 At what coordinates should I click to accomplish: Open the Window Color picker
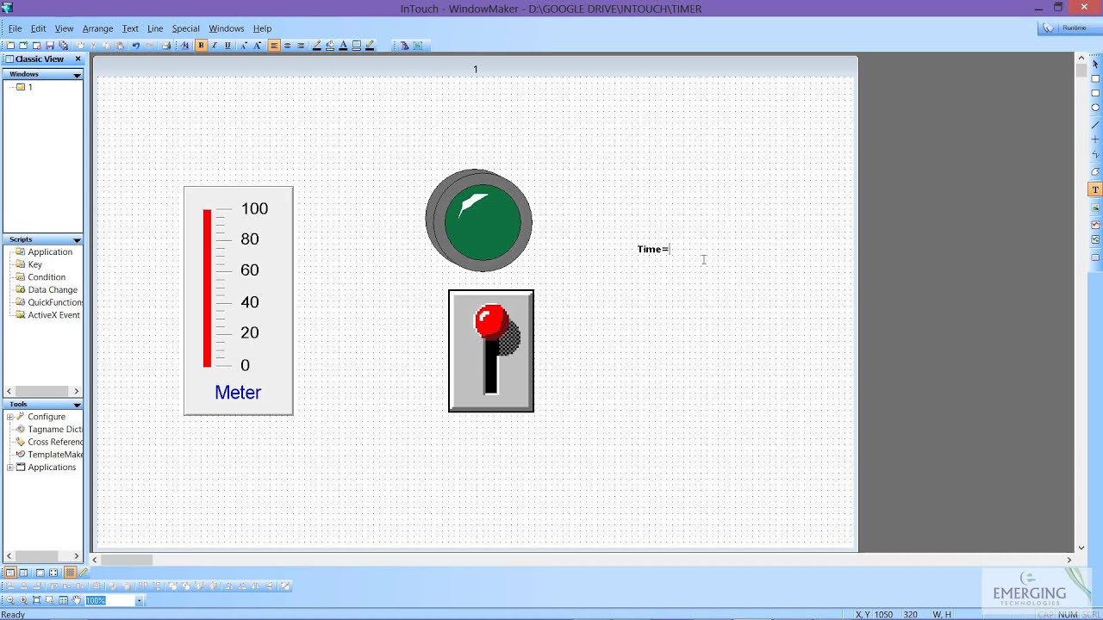tap(357, 46)
